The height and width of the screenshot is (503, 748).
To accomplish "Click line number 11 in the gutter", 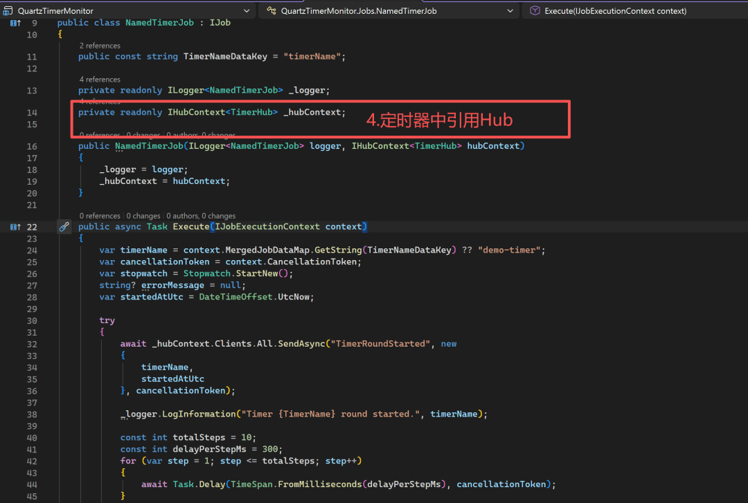I will (x=32, y=57).
